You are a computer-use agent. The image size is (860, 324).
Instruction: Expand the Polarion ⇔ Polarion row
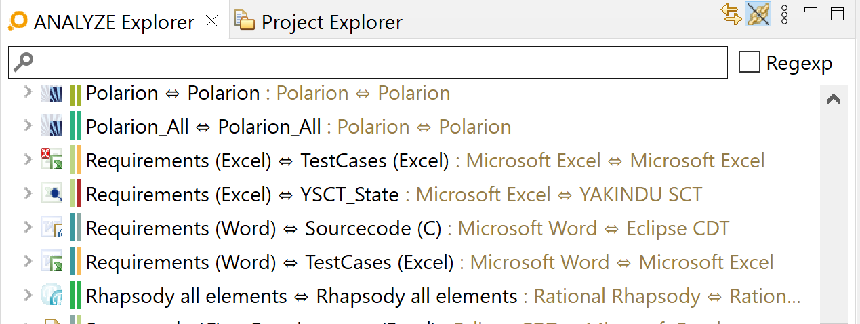coord(27,92)
